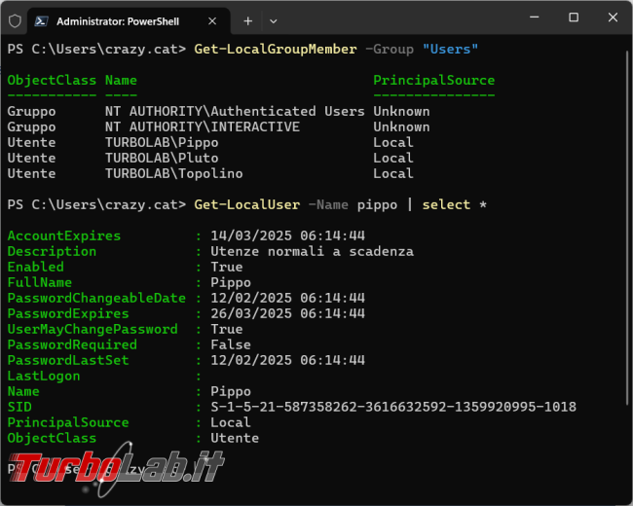Click the Enabled property label
Image resolution: width=633 pixels, height=506 pixels.
[x=35, y=267]
